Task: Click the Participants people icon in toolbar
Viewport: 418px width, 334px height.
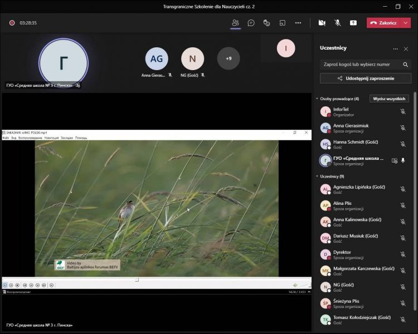Action: [x=235, y=23]
